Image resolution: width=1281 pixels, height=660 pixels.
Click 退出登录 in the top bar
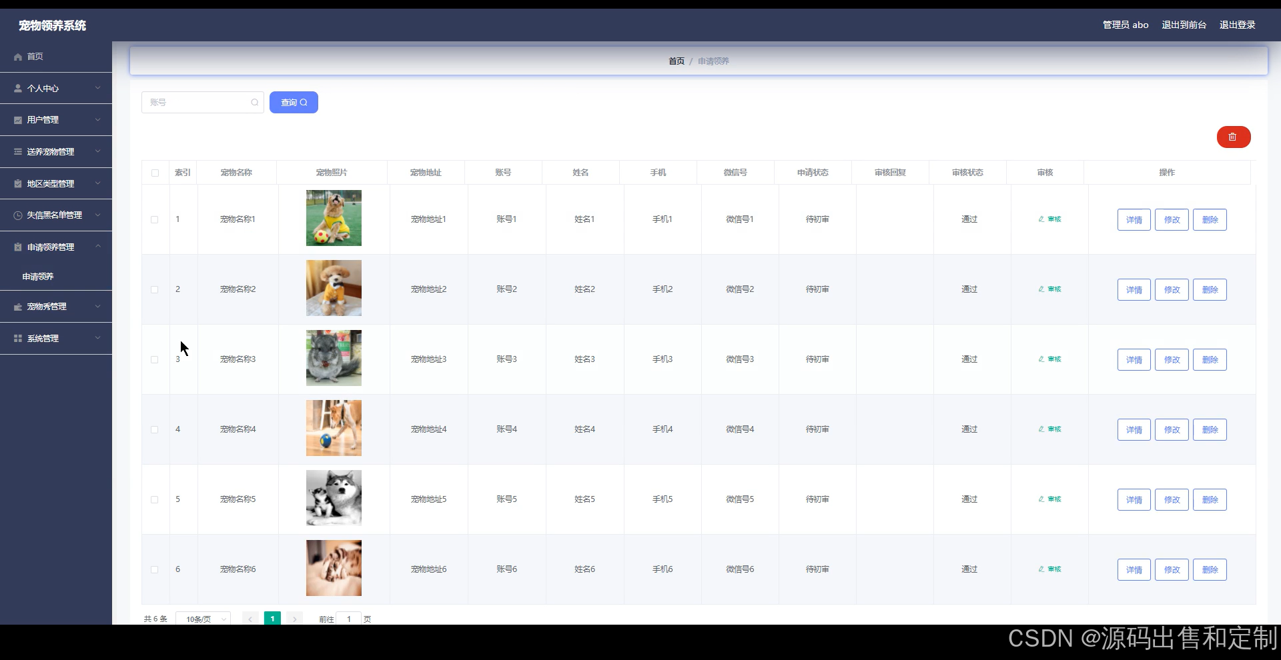point(1238,25)
